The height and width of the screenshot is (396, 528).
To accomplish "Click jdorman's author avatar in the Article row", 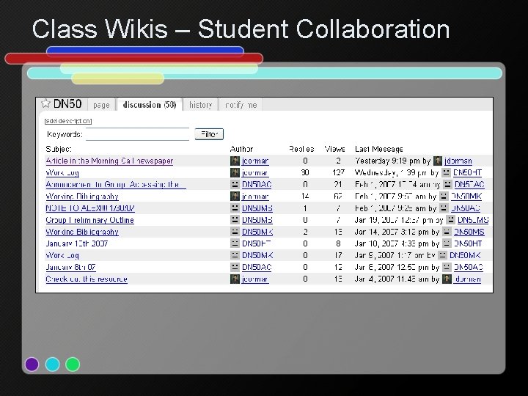I will (235, 161).
